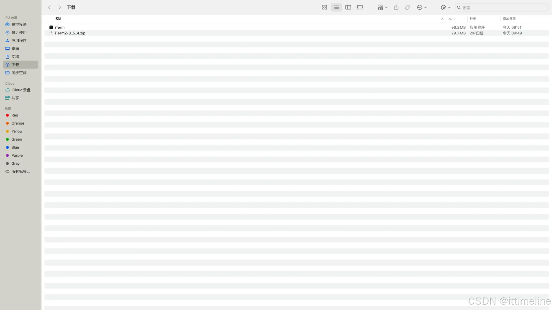Screen dimensions: 552x310
Task: Open the More actions ellipsis dropdown
Action: click(x=422, y=7)
